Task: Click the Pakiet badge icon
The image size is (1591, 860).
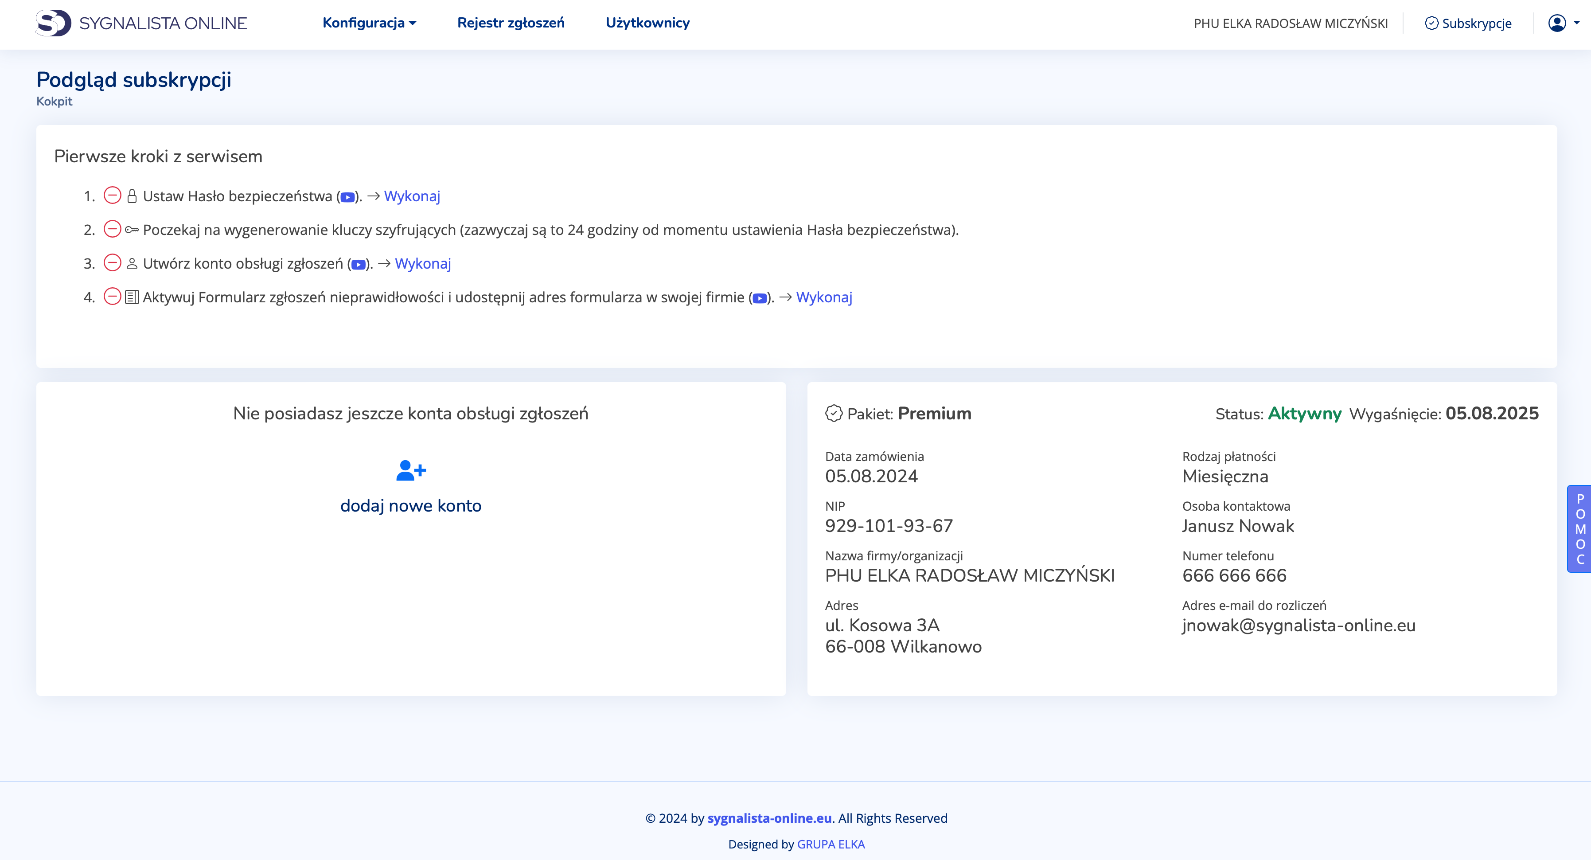Action: (834, 413)
